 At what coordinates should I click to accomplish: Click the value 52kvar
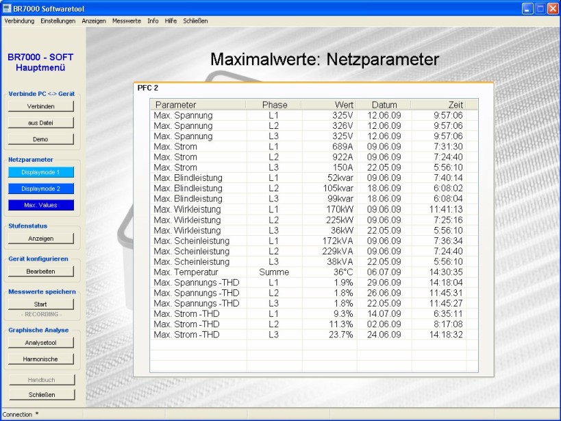340,178
